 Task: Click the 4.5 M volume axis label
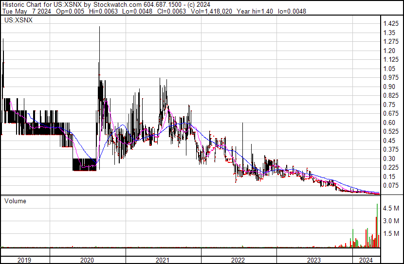[391, 208]
